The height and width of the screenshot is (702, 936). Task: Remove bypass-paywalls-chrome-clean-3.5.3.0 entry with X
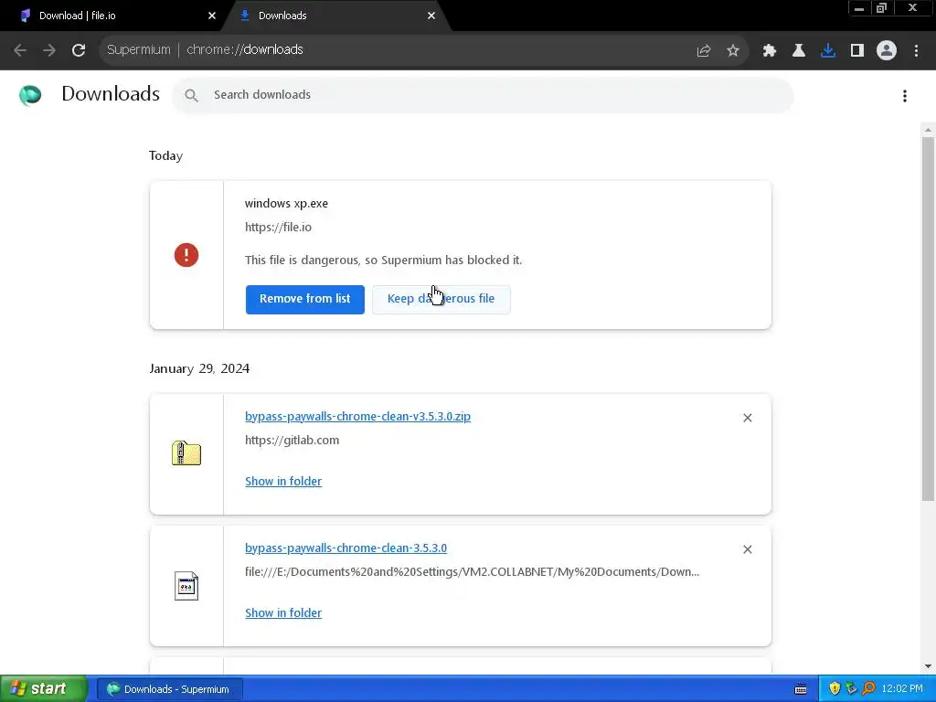tap(748, 549)
